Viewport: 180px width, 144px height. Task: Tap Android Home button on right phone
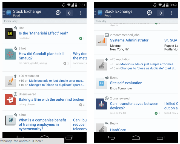[x=136, y=137]
